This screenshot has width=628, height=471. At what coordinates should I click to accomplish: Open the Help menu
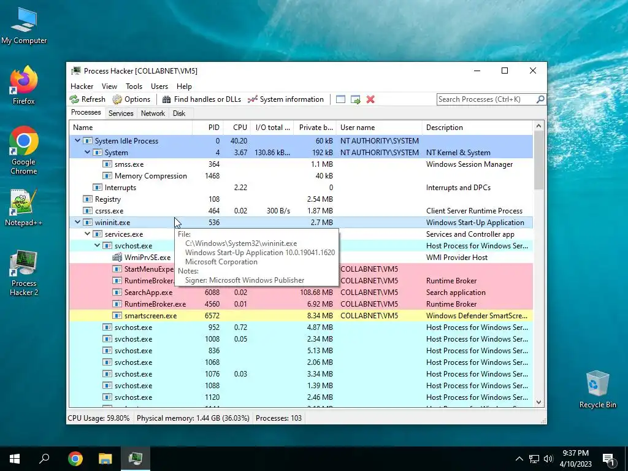[184, 86]
